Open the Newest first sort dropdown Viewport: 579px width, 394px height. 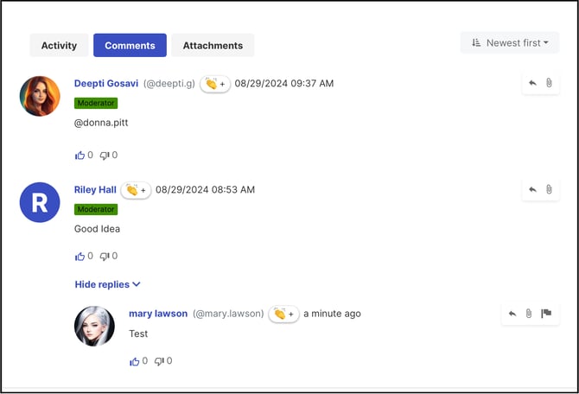pos(510,43)
